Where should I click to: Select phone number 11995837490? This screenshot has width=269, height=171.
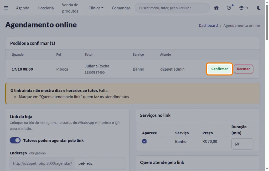click(95, 73)
